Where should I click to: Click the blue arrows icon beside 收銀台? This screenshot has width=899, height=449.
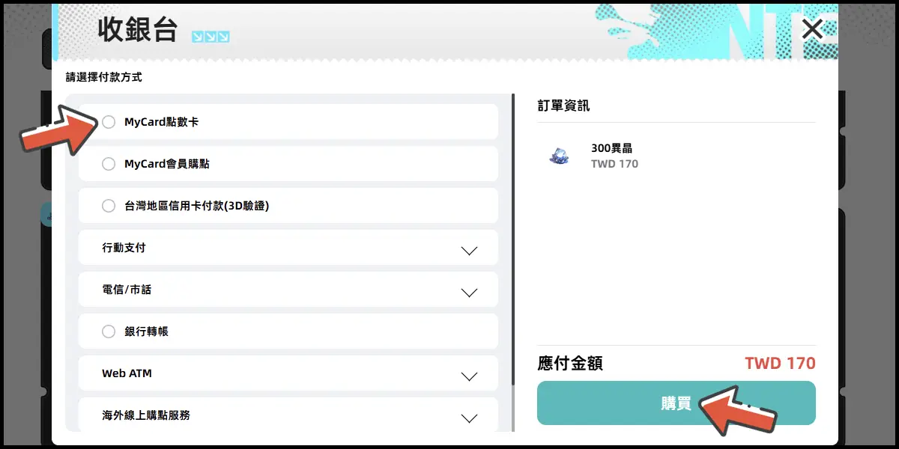pos(211,37)
